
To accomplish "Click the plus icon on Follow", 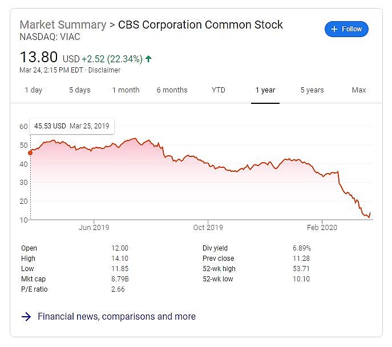I will click(334, 29).
